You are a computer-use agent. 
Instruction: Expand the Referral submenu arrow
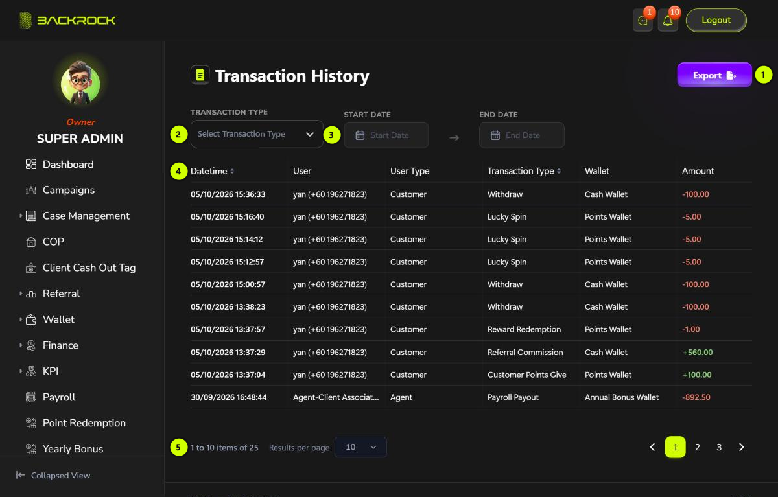coord(21,294)
